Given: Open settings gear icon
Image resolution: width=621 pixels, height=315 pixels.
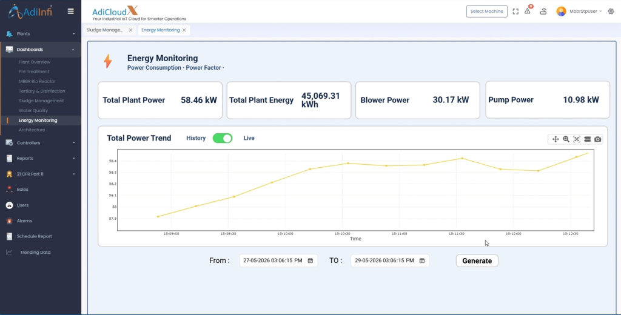Looking at the screenshot, I should point(611,12).
